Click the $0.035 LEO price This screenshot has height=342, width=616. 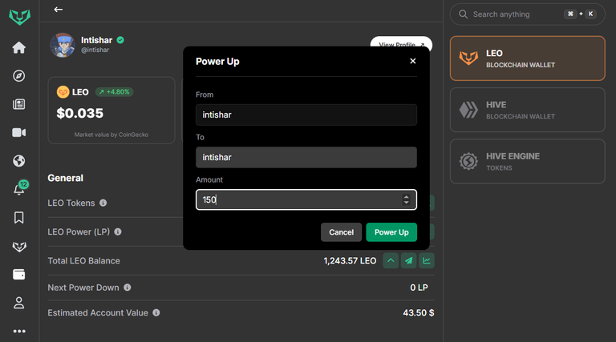(x=79, y=114)
